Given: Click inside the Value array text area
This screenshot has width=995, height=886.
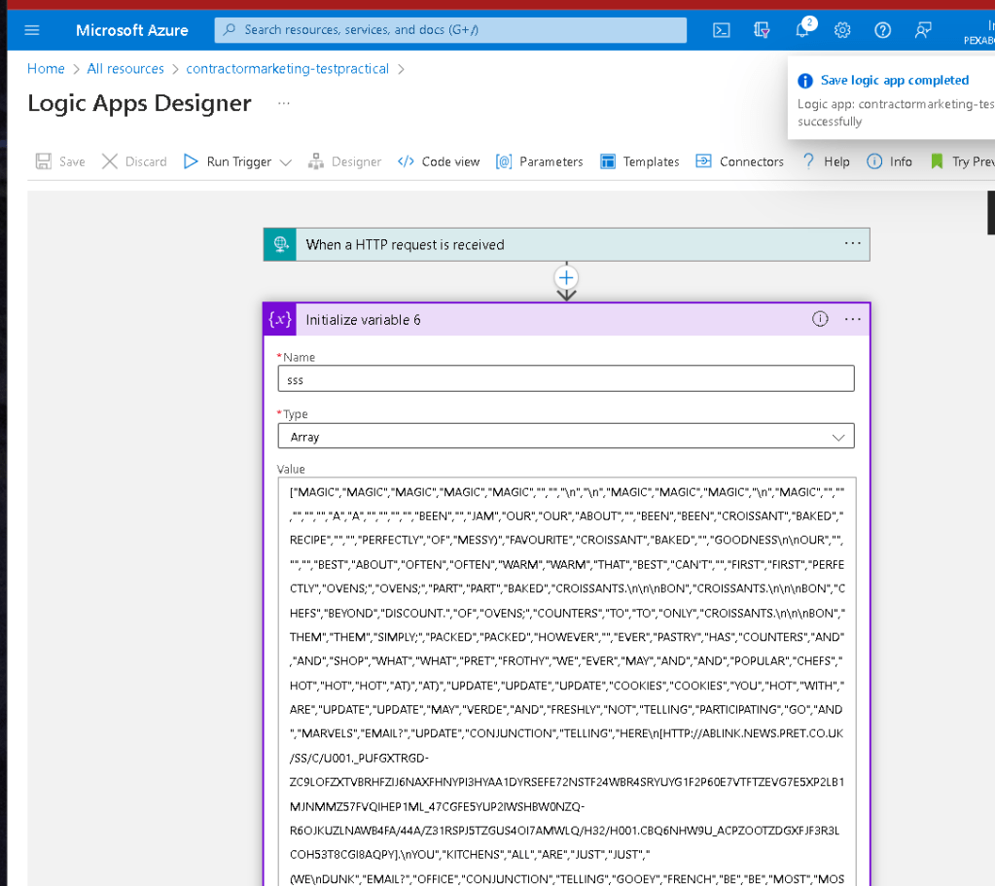Looking at the screenshot, I should [567, 682].
